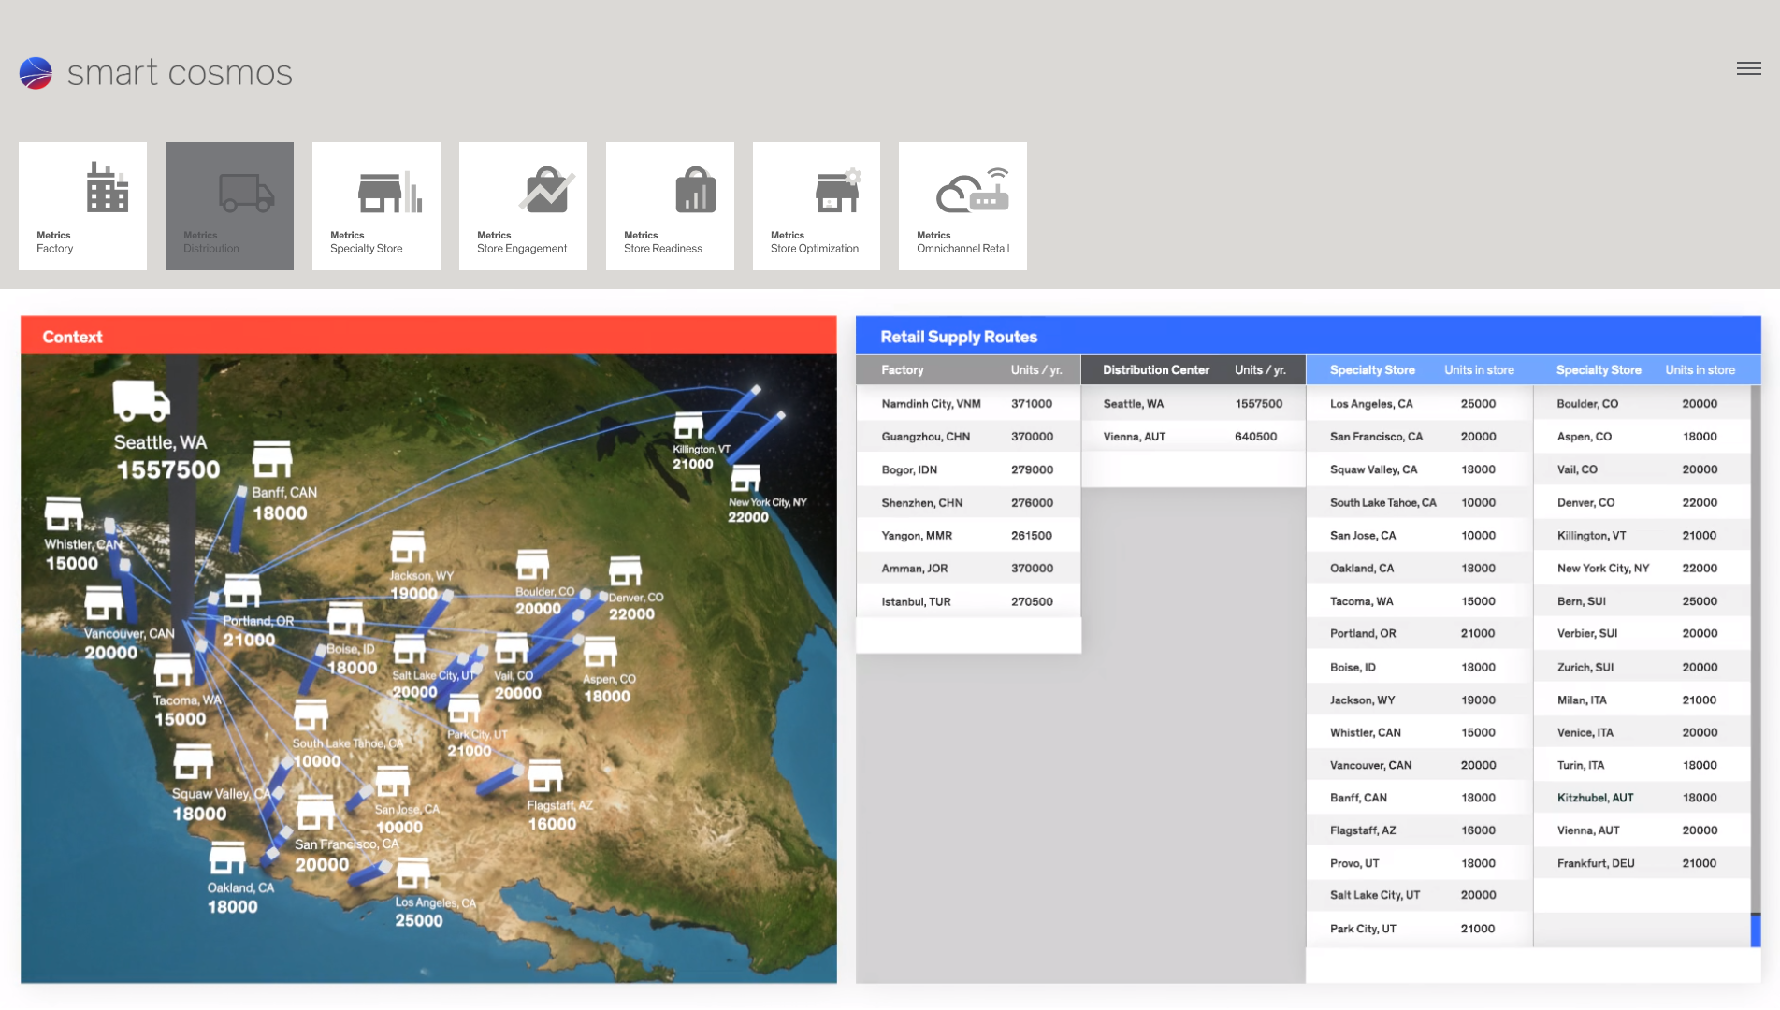Open the hamburger menu icon

[1748, 68]
